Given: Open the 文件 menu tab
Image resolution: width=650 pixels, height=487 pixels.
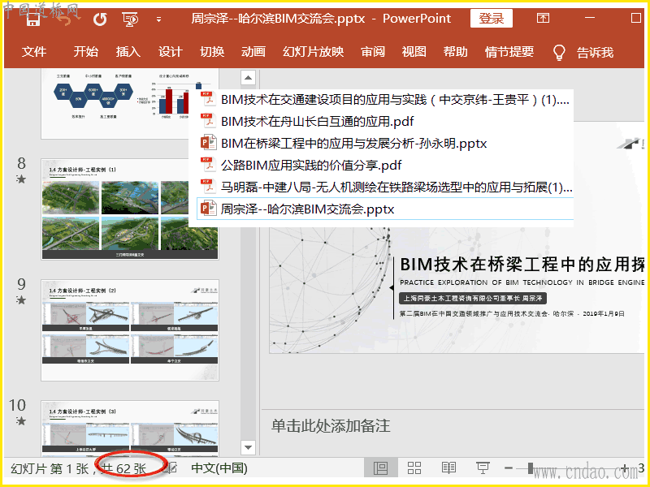Looking at the screenshot, I should pos(34,52).
